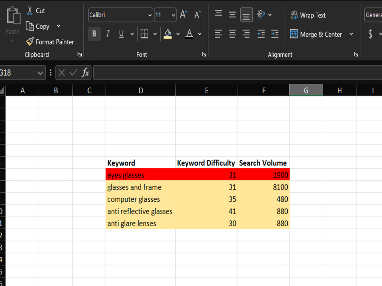Click the Insert Function fx icon

85,72
